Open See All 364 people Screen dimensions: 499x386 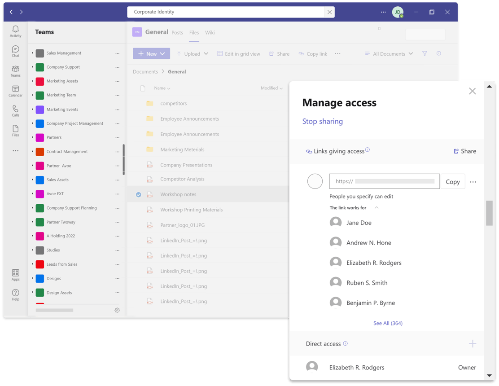tap(388, 323)
